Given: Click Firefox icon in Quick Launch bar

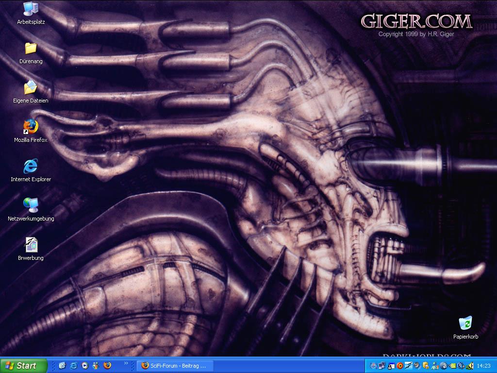Looking at the screenshot, I should pos(107,366).
